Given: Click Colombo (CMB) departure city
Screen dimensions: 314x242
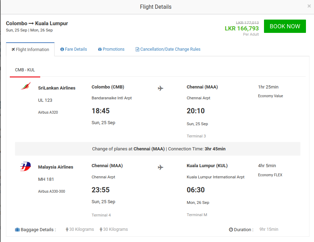Looking at the screenshot, I should tap(108, 87).
